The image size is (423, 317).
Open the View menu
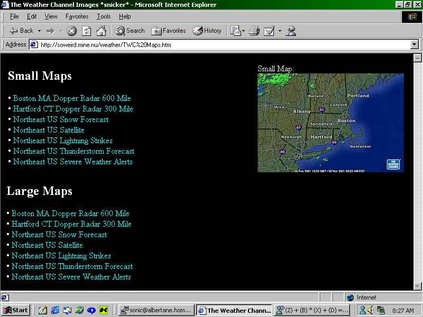point(51,16)
